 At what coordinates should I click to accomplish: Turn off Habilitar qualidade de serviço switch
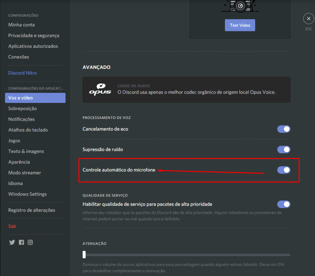click(284, 204)
